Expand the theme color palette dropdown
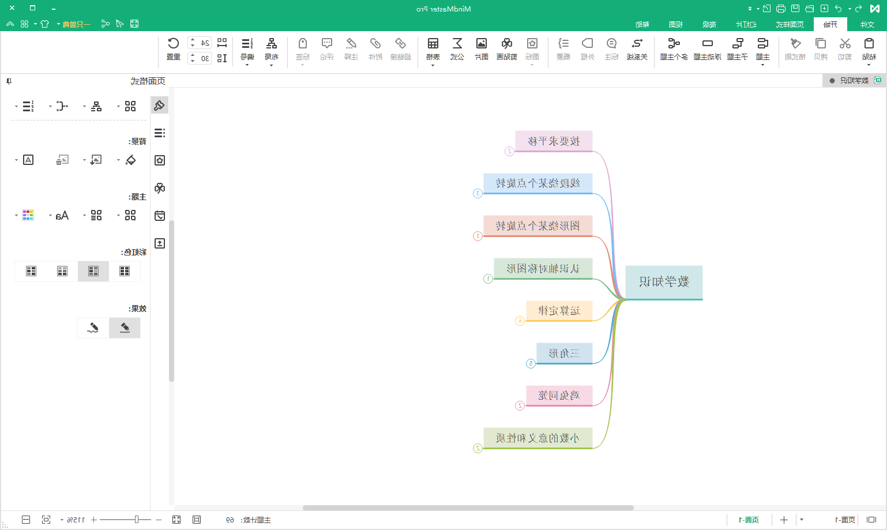This screenshot has width=887, height=530. 16,216
